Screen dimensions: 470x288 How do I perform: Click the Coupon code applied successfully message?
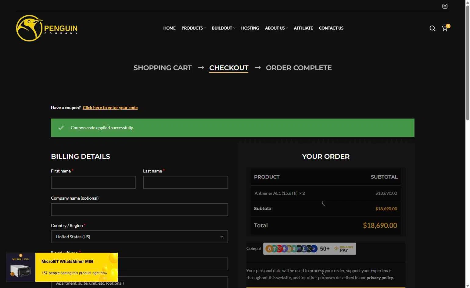point(102,128)
